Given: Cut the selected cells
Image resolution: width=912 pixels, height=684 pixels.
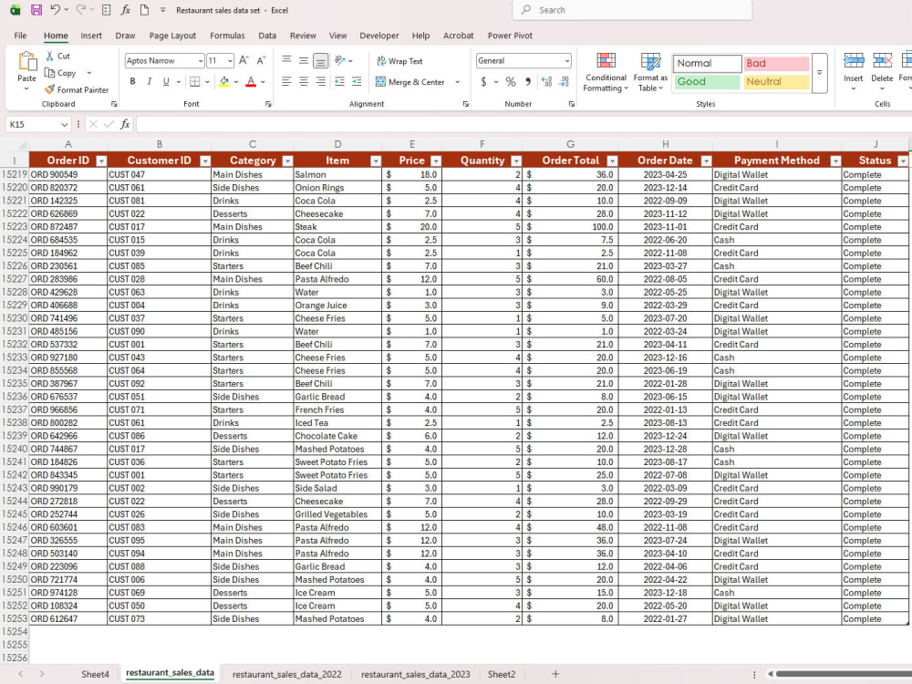Looking at the screenshot, I should tap(57, 56).
